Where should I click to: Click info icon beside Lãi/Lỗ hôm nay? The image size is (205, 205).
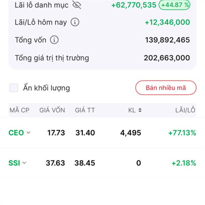75,23
